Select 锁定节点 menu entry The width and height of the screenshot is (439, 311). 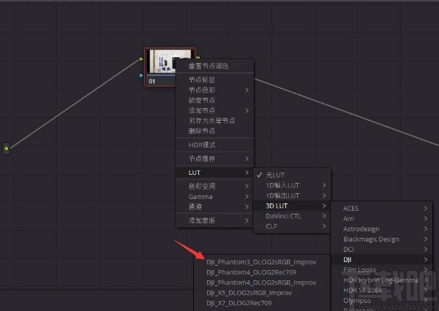click(x=214, y=100)
